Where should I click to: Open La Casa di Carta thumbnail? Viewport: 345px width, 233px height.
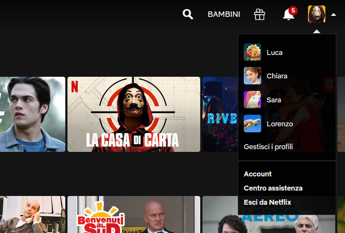(134, 114)
